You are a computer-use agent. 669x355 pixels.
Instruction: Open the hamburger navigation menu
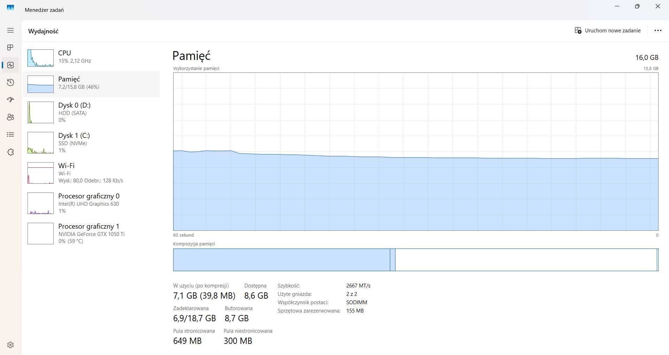click(x=10, y=30)
